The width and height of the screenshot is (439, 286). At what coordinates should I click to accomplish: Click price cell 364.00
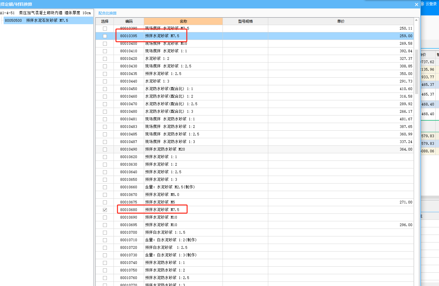click(341, 149)
